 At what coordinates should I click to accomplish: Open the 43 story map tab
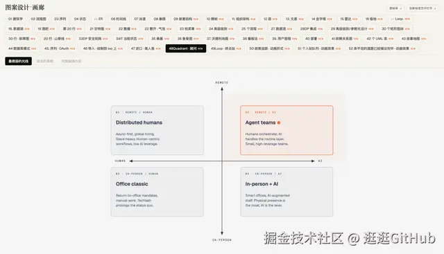click(x=413, y=39)
